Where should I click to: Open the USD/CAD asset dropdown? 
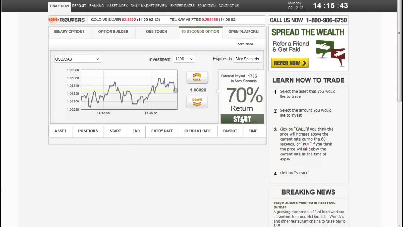[77, 59]
